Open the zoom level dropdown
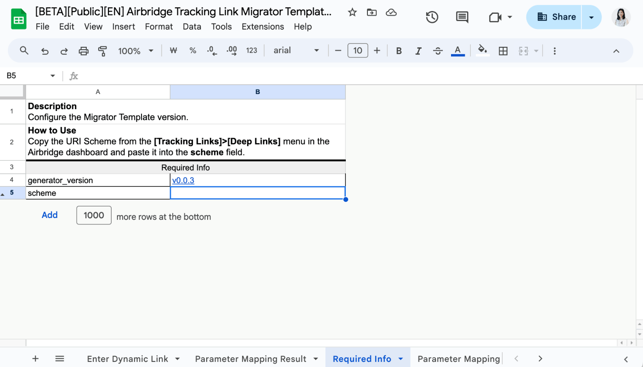Screen dimensions: 643x367 click(x=135, y=51)
